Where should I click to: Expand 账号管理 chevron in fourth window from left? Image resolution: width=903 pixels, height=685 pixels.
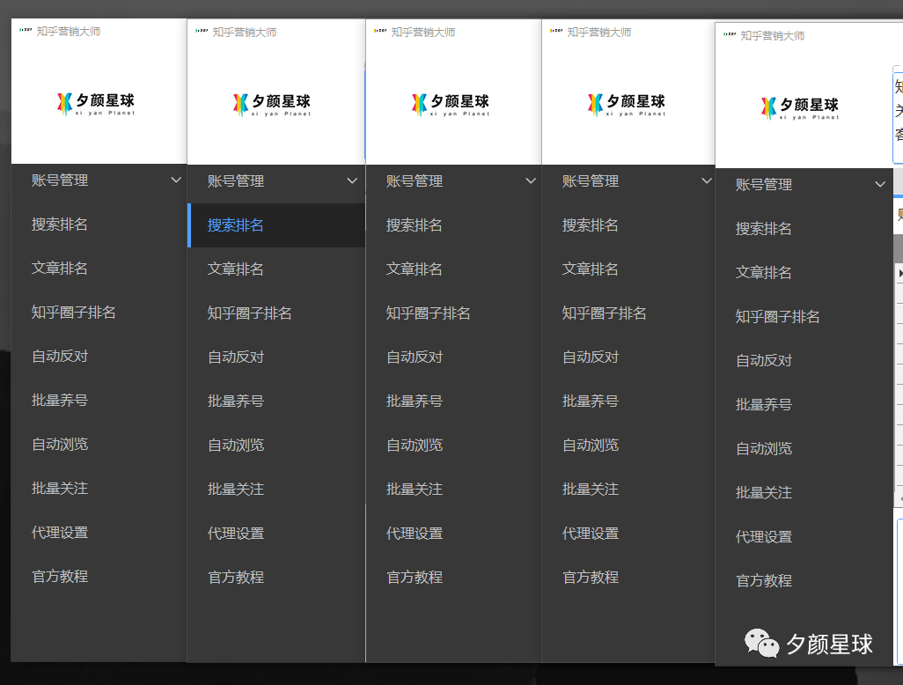pos(707,180)
